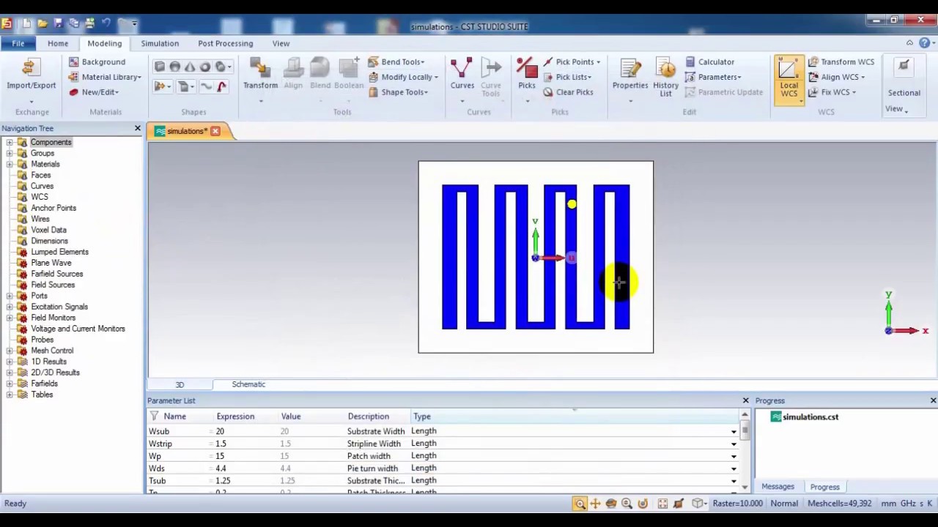Select Mesh Control in the tree
Viewport: 938px width, 527px height.
pyautogui.click(x=52, y=351)
